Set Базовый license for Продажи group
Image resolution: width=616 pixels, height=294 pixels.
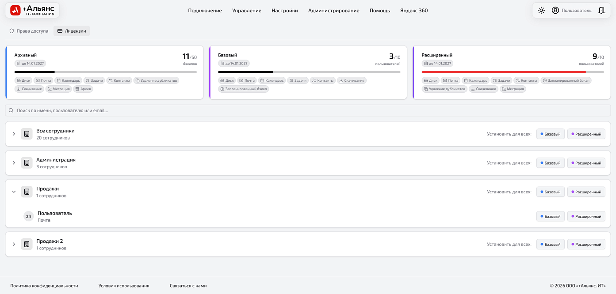click(551, 192)
